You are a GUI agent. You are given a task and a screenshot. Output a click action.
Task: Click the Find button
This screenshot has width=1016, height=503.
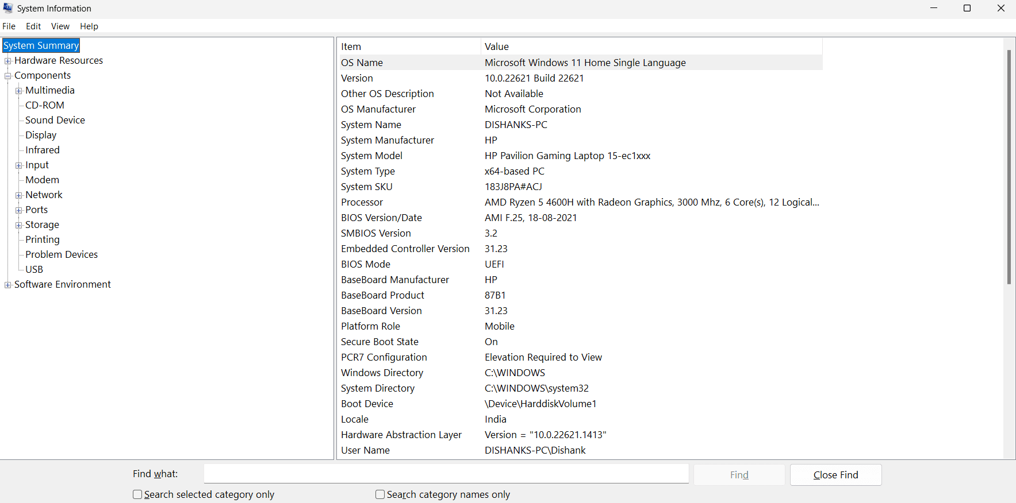click(x=739, y=475)
